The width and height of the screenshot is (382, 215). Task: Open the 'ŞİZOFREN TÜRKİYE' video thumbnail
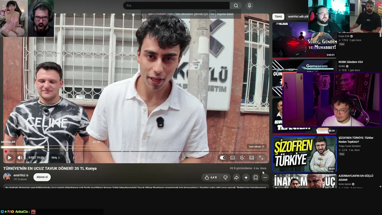(x=304, y=154)
